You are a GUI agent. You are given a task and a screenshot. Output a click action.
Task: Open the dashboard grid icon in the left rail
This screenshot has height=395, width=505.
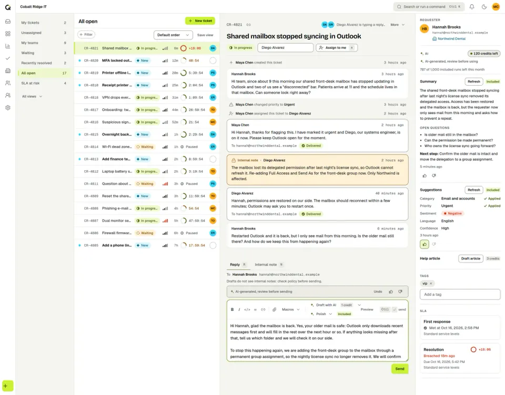coord(8,34)
